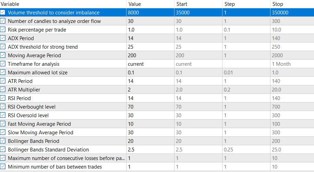Open the Timeframe Stop '1 Month' dropdown

click(x=292, y=64)
